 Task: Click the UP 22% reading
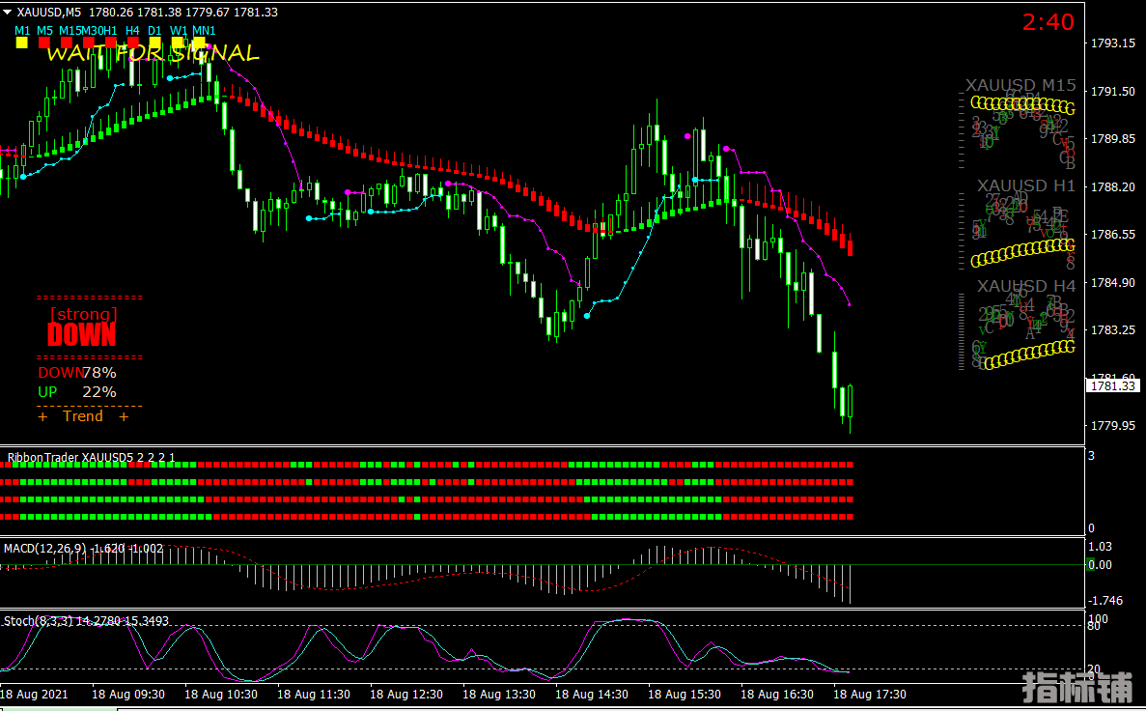(77, 391)
